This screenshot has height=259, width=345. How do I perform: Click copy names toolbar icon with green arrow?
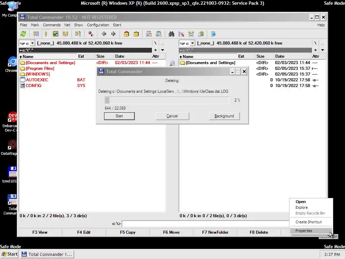pyautogui.click(x=201, y=34)
